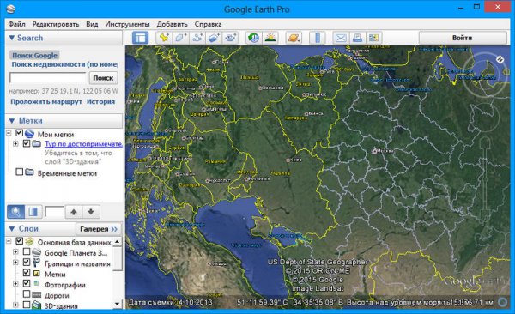Open the История link
The image size is (515, 314).
[x=100, y=101]
